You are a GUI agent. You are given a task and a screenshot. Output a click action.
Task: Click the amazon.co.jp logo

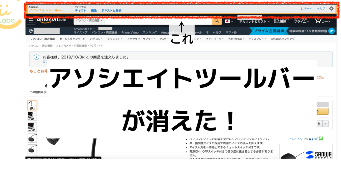(x=51, y=20)
